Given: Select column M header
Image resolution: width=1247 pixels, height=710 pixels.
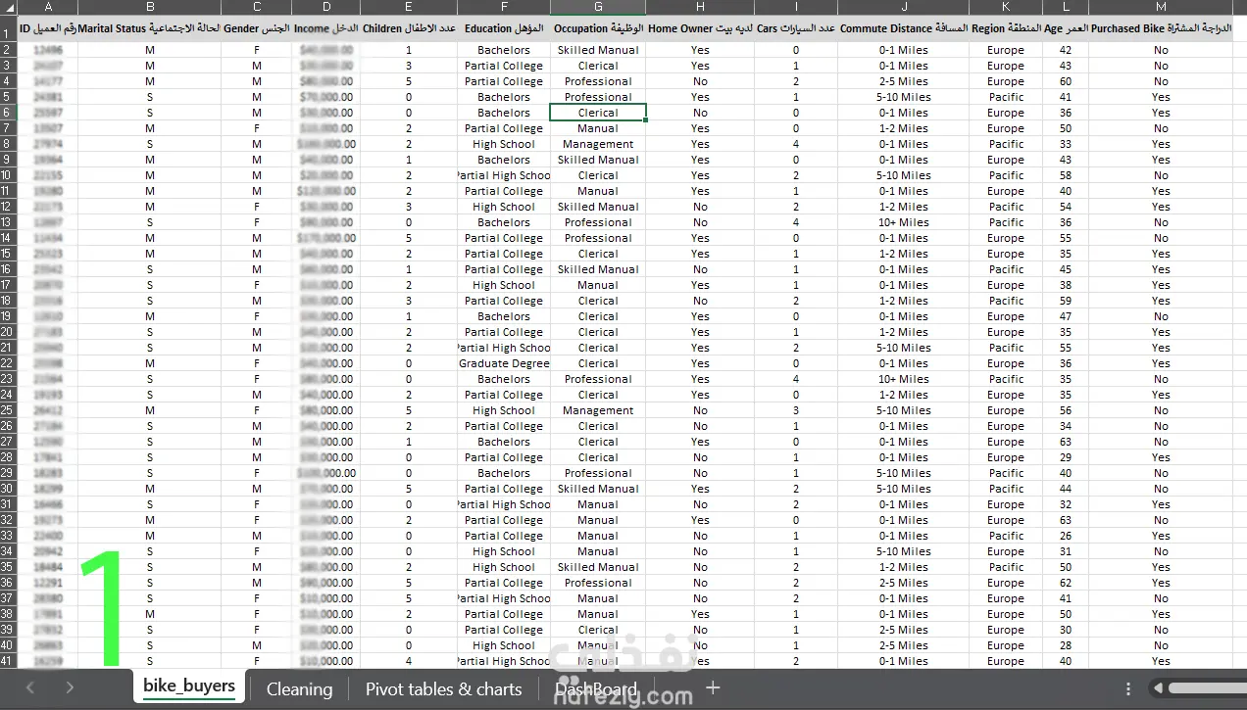Looking at the screenshot, I should [1161, 7].
